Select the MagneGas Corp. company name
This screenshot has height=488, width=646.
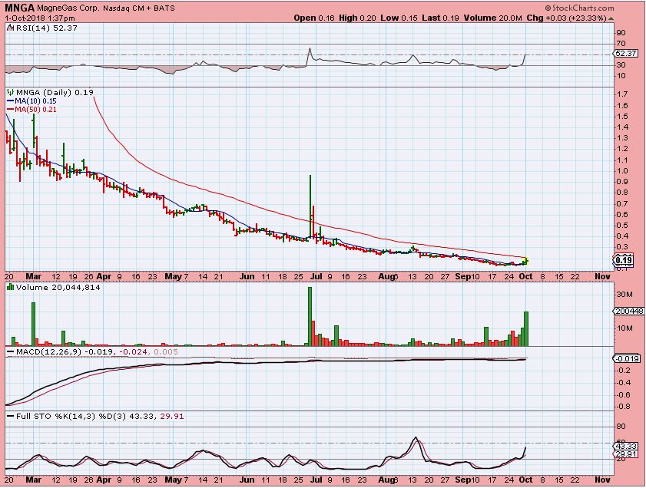(x=68, y=8)
